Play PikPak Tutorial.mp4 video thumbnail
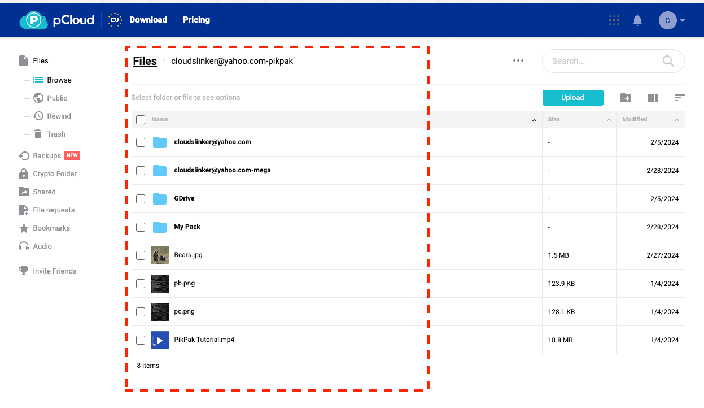 (160, 340)
